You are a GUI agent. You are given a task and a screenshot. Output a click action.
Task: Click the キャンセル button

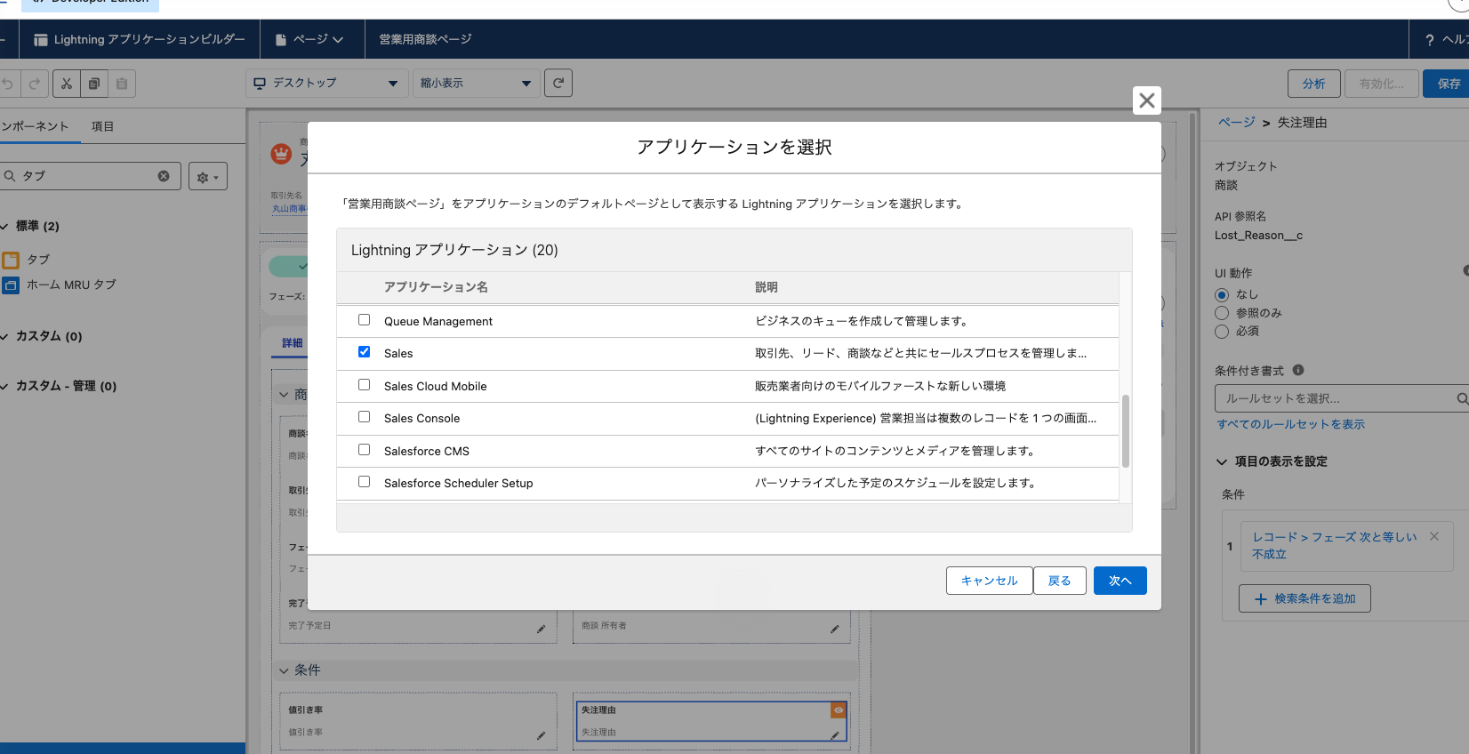[989, 581]
